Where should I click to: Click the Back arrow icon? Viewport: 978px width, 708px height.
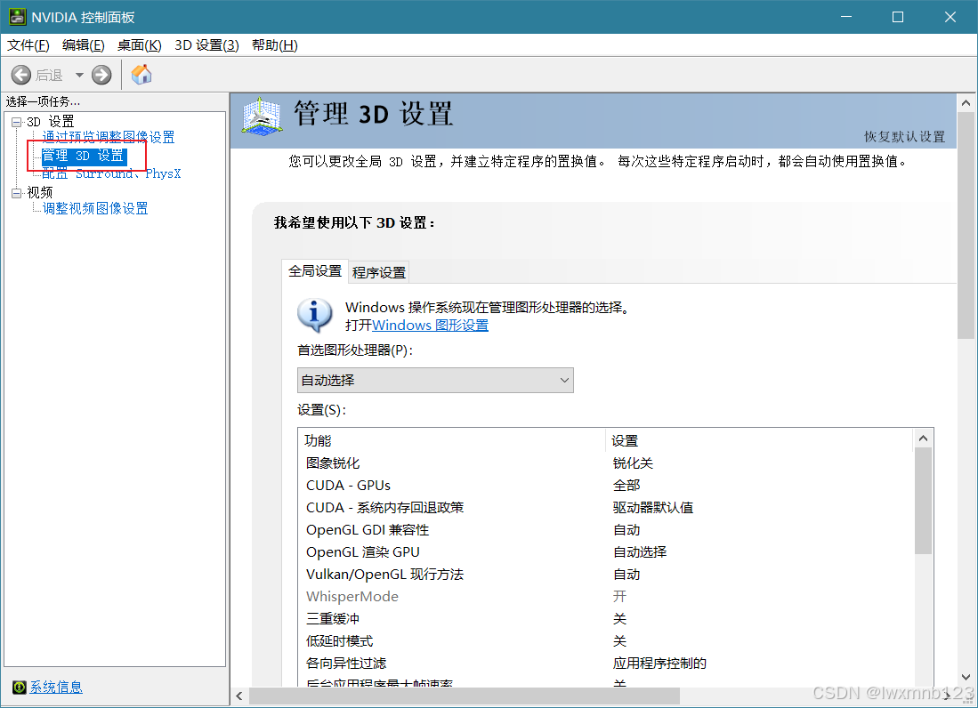pyautogui.click(x=21, y=76)
